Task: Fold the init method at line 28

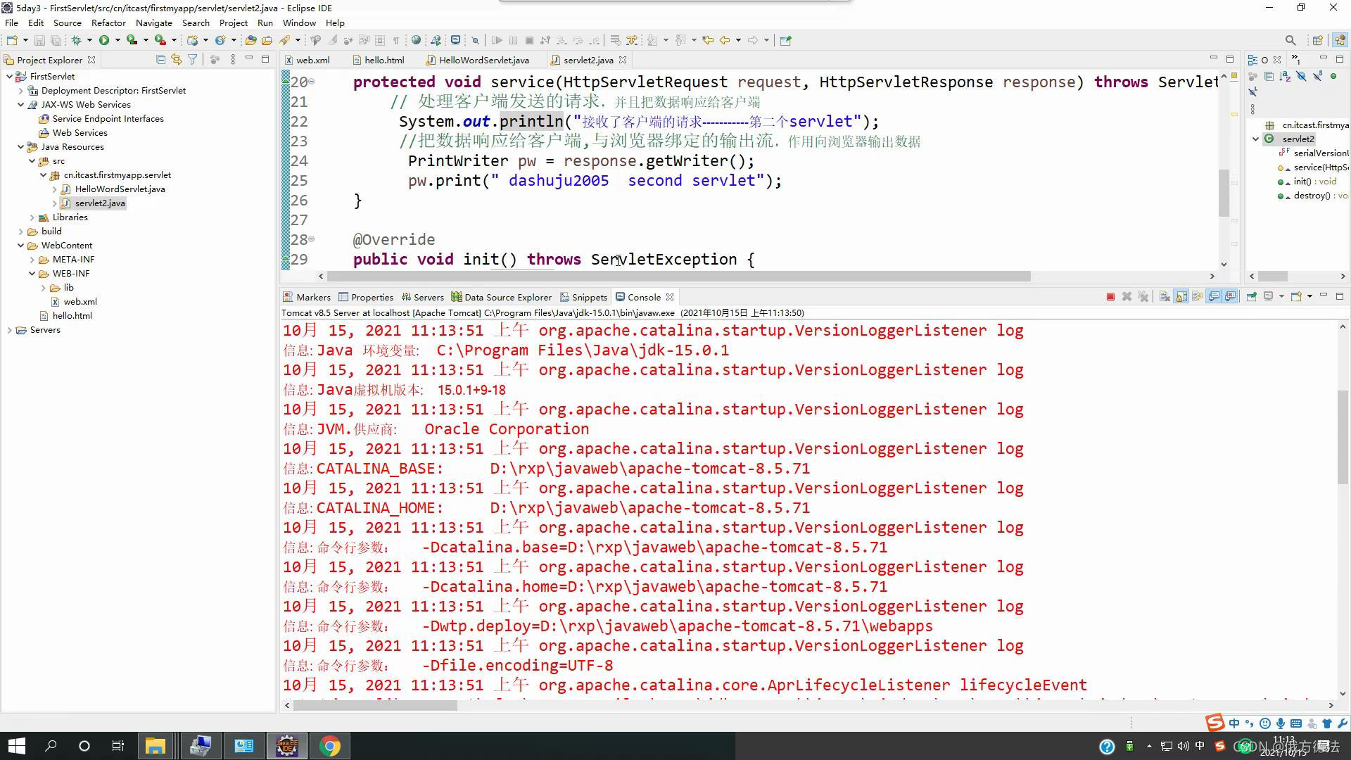Action: pos(312,239)
